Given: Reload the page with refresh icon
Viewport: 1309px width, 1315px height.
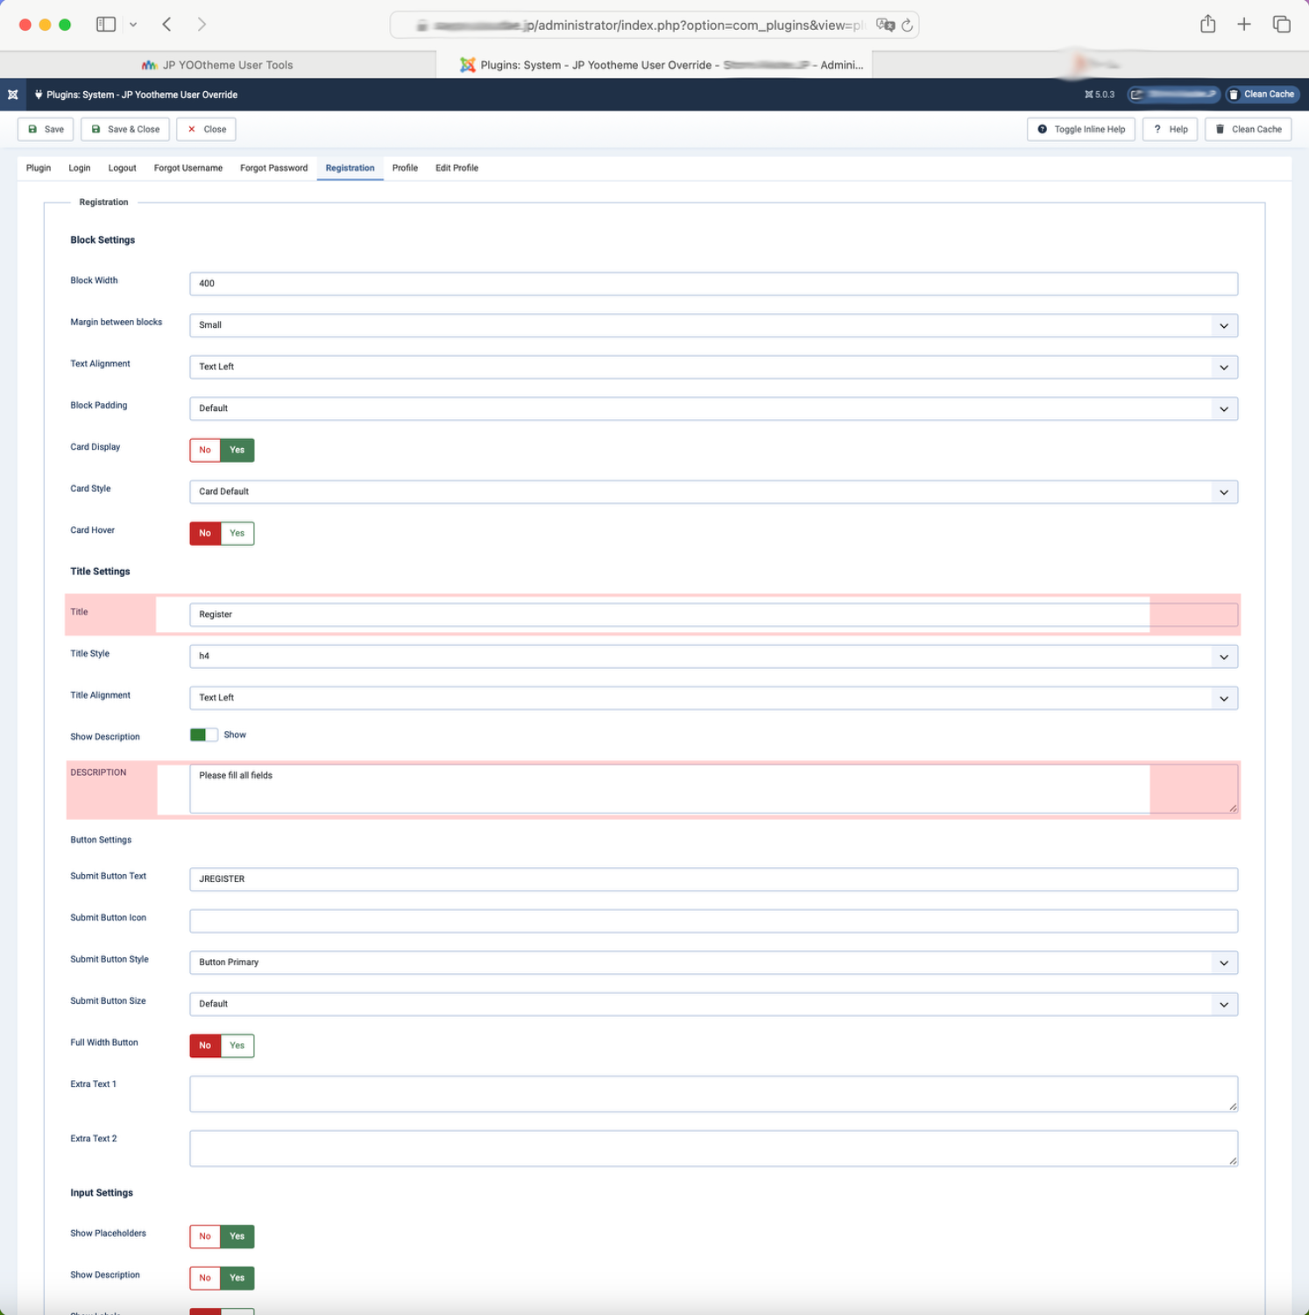Looking at the screenshot, I should pyautogui.click(x=907, y=25).
